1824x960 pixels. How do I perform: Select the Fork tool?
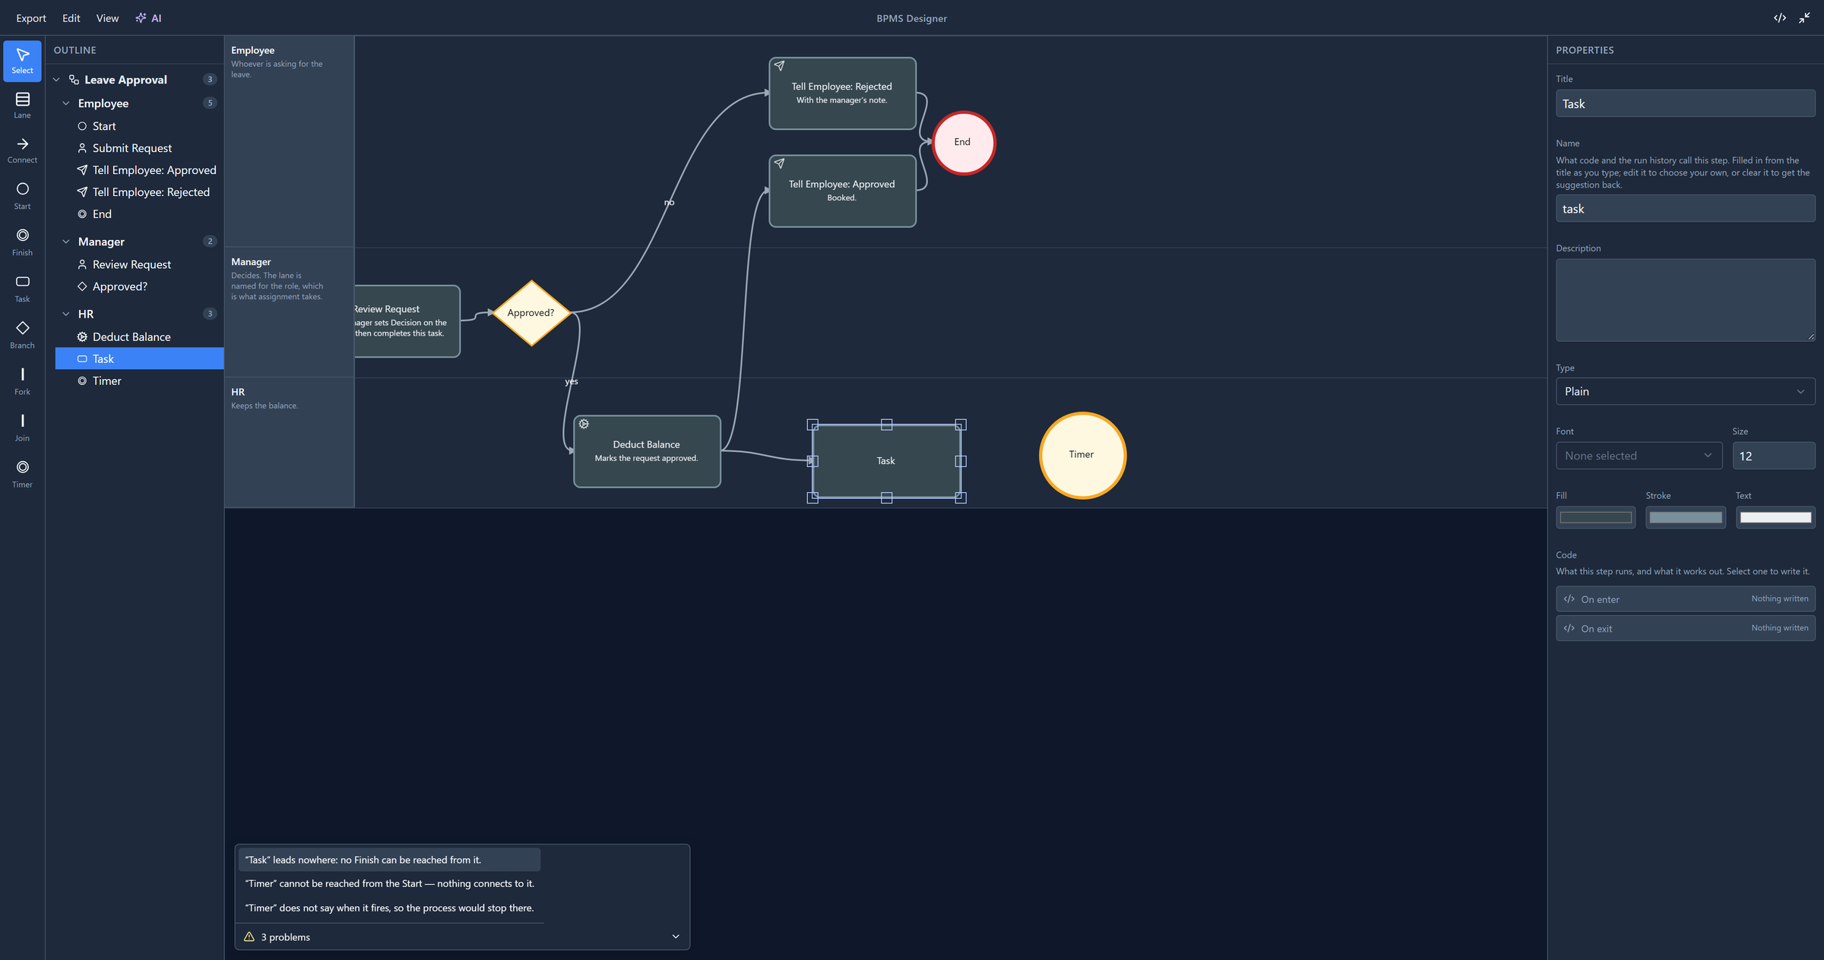pyautogui.click(x=22, y=381)
